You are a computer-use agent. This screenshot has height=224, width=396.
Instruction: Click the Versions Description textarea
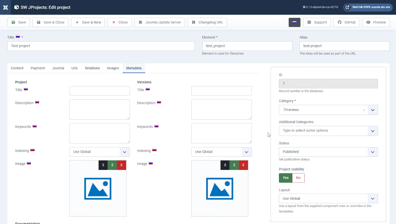coord(221,109)
